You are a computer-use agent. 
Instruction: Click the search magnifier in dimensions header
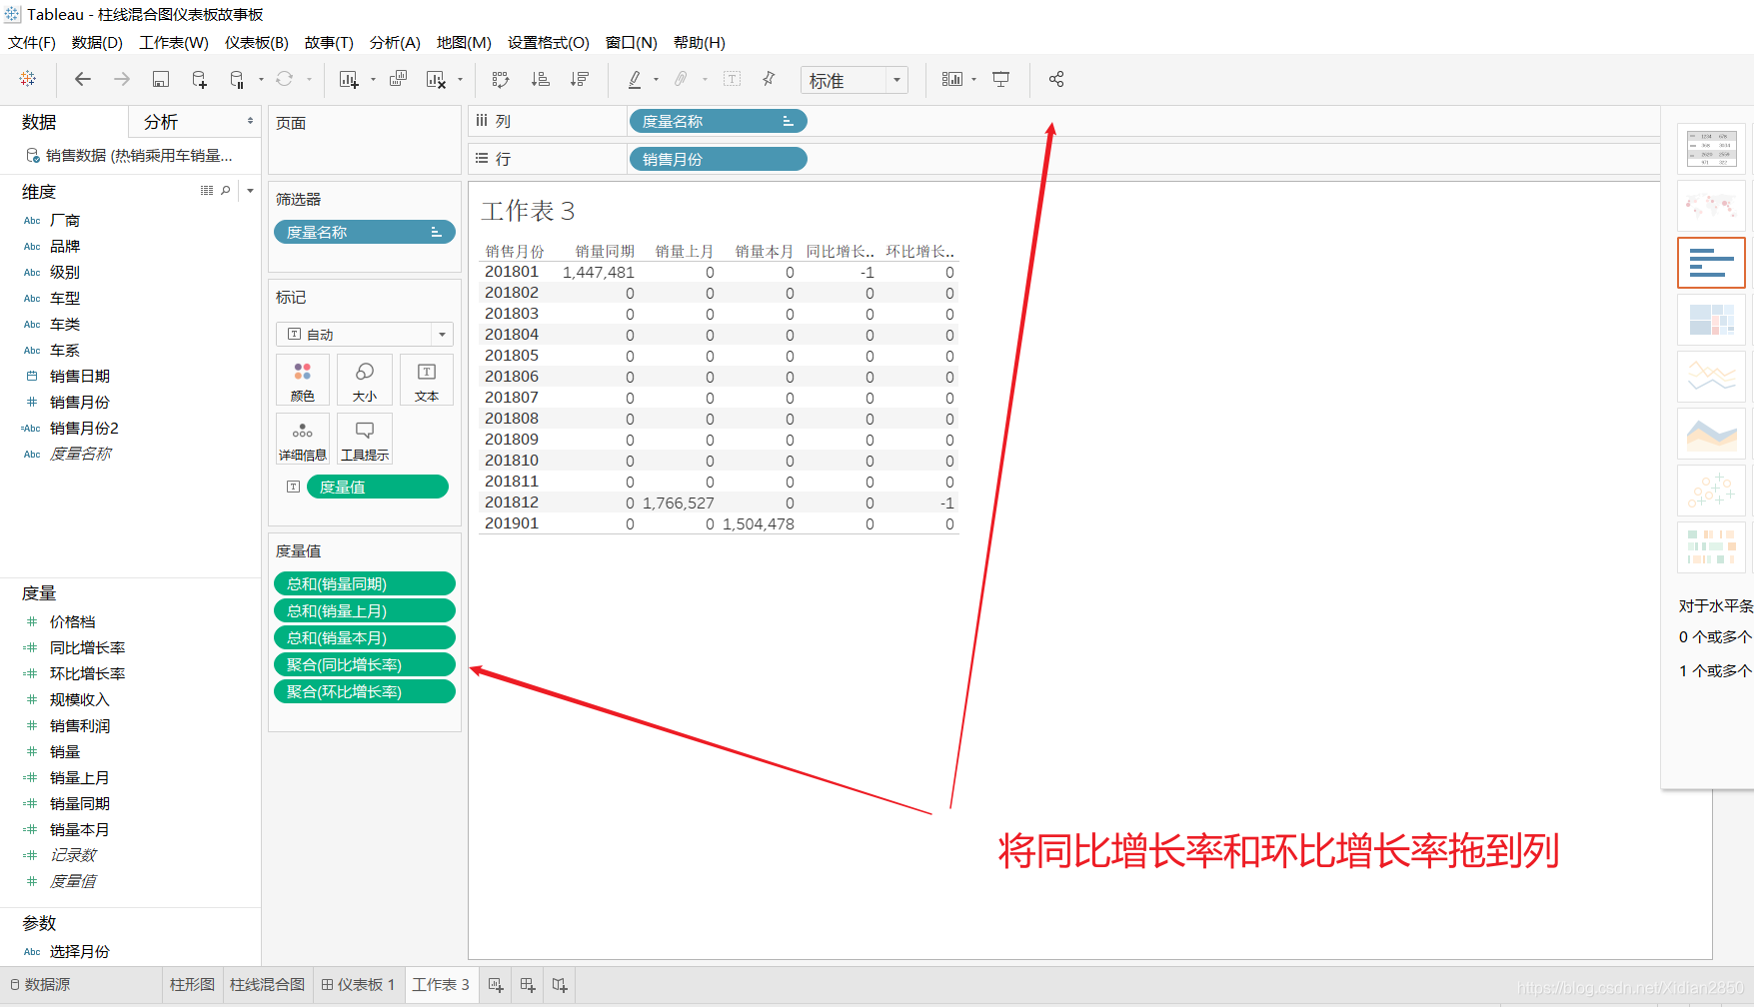[226, 190]
